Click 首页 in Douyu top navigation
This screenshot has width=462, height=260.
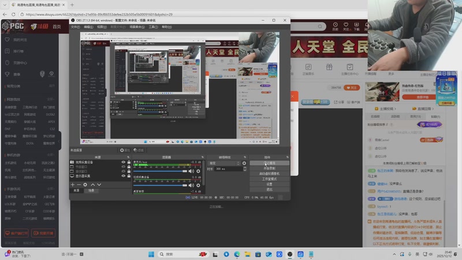(57, 27)
